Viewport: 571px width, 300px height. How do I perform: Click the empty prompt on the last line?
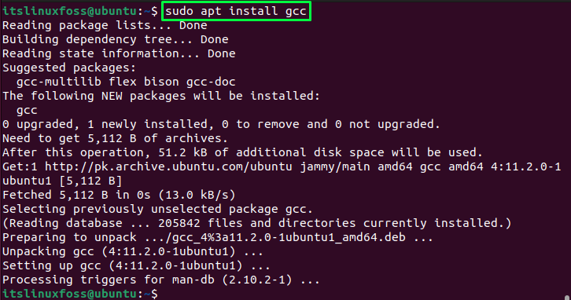(80, 294)
